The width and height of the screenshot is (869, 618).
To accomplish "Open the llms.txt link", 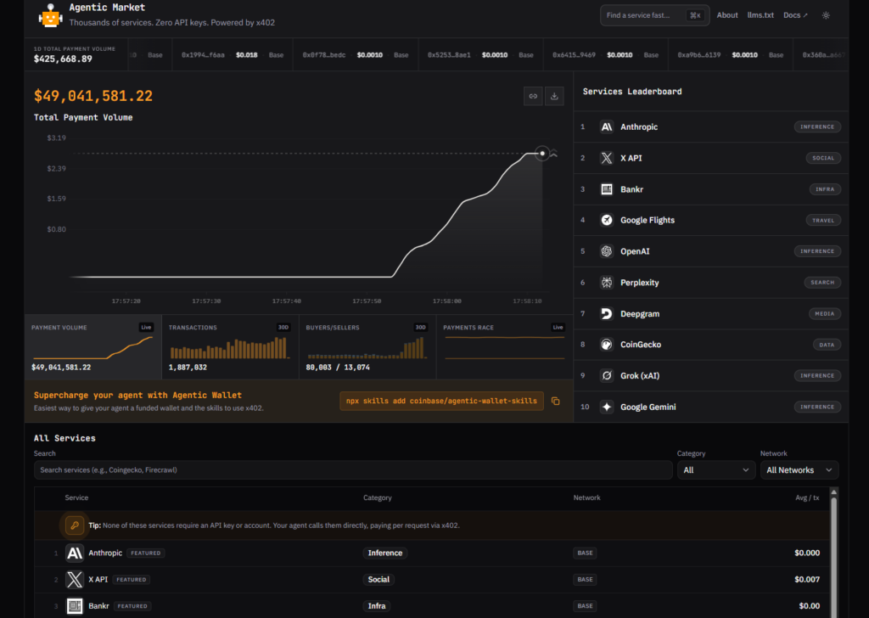I will click(x=761, y=14).
